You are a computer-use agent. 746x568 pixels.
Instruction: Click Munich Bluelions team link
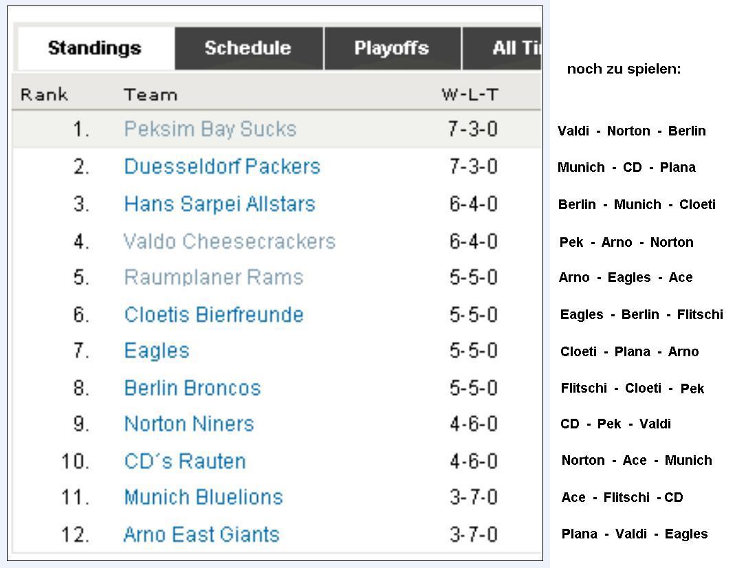[x=203, y=497]
